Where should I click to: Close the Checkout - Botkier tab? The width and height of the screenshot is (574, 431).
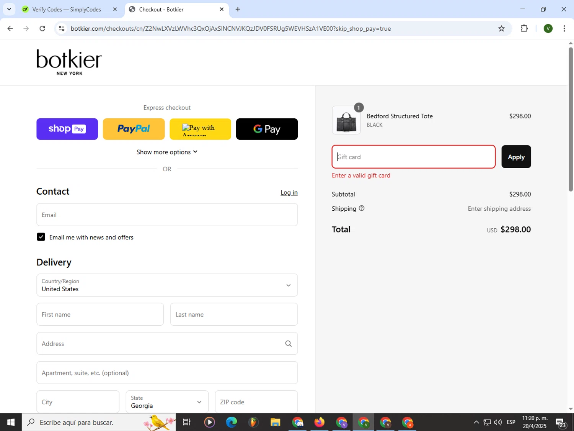pos(222,9)
